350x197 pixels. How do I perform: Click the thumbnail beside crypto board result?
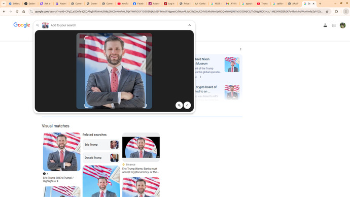(232, 92)
